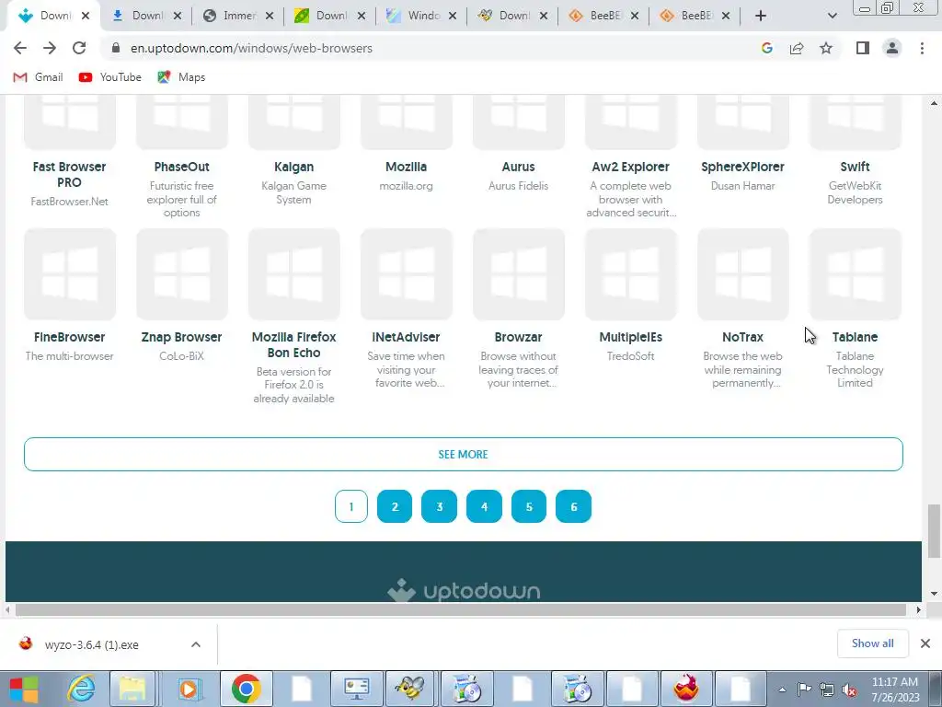The width and height of the screenshot is (942, 707).
Task: Close the downloads bar
Action: [x=925, y=643]
